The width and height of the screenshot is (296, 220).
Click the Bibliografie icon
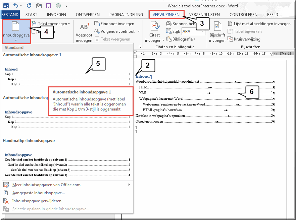coord(168,39)
